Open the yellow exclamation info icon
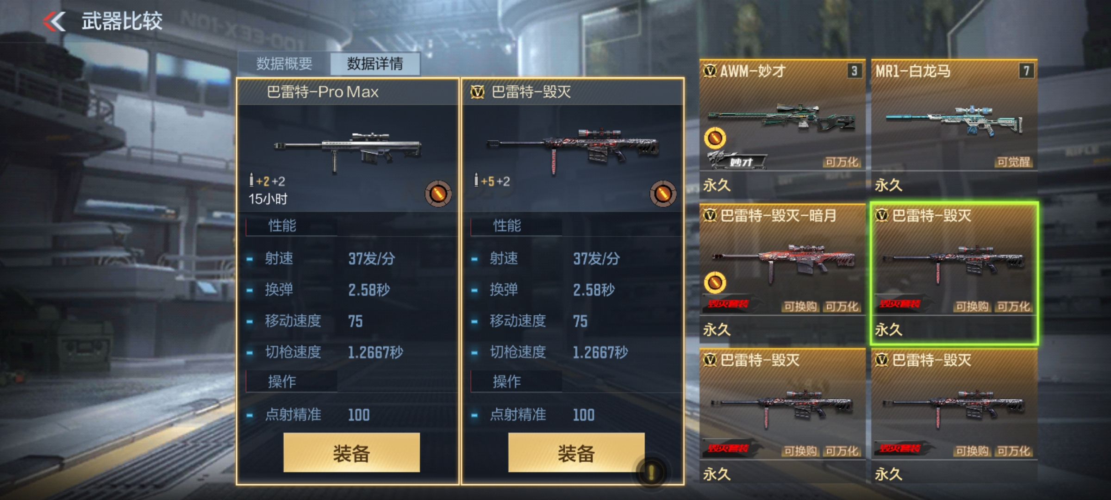This screenshot has height=500, width=1111. (651, 473)
